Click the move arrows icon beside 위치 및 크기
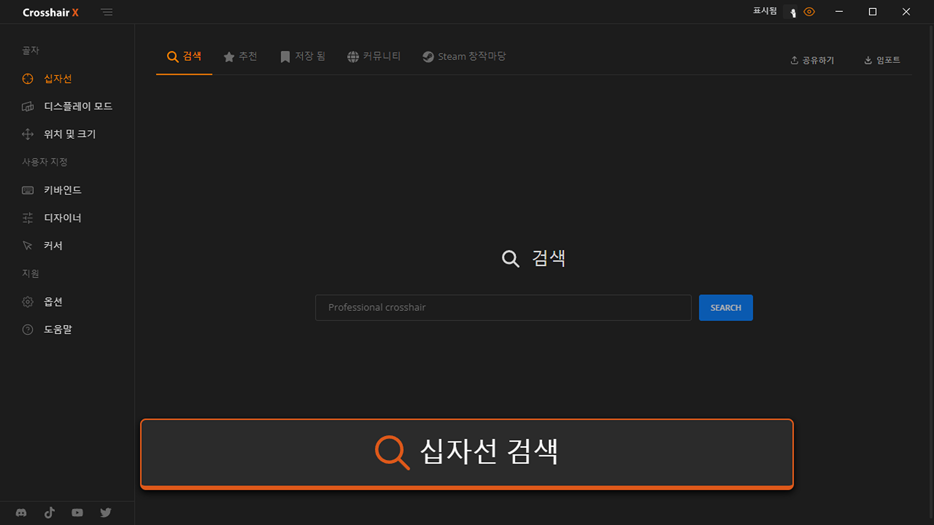934x525 pixels. pyautogui.click(x=28, y=134)
